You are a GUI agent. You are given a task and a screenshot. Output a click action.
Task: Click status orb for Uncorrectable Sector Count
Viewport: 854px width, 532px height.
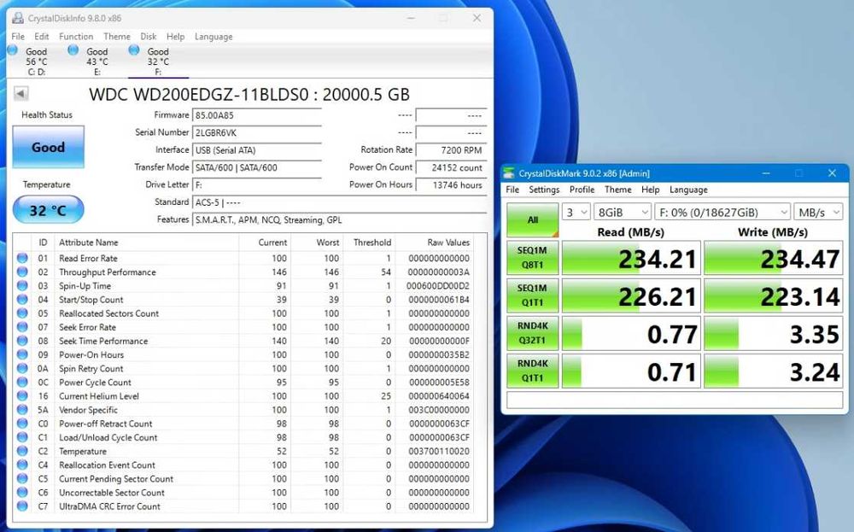(x=22, y=492)
